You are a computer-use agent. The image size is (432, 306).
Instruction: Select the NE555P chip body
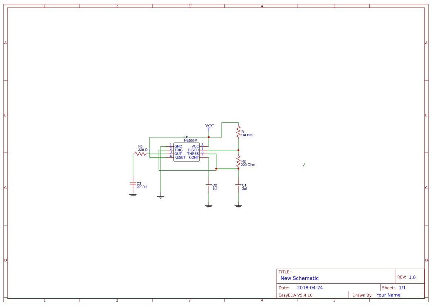click(x=187, y=152)
